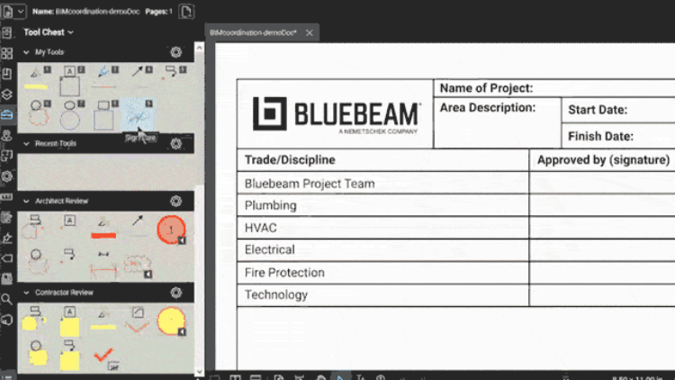Pick the yellow circle tool in Contractor Review
Screen dimensions: 675x380
click(171, 321)
